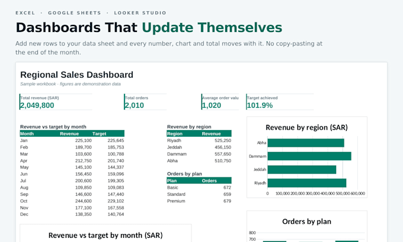Click Apr revenue cell 212,750
This screenshot has width=403, height=242.
click(x=84, y=161)
